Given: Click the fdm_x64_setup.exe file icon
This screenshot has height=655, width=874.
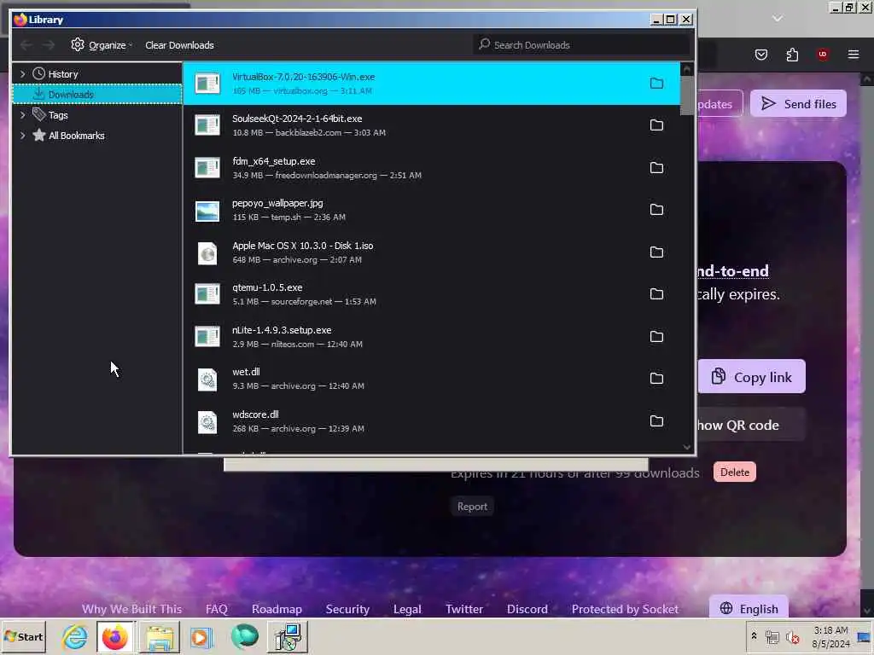Looking at the screenshot, I should (x=207, y=168).
